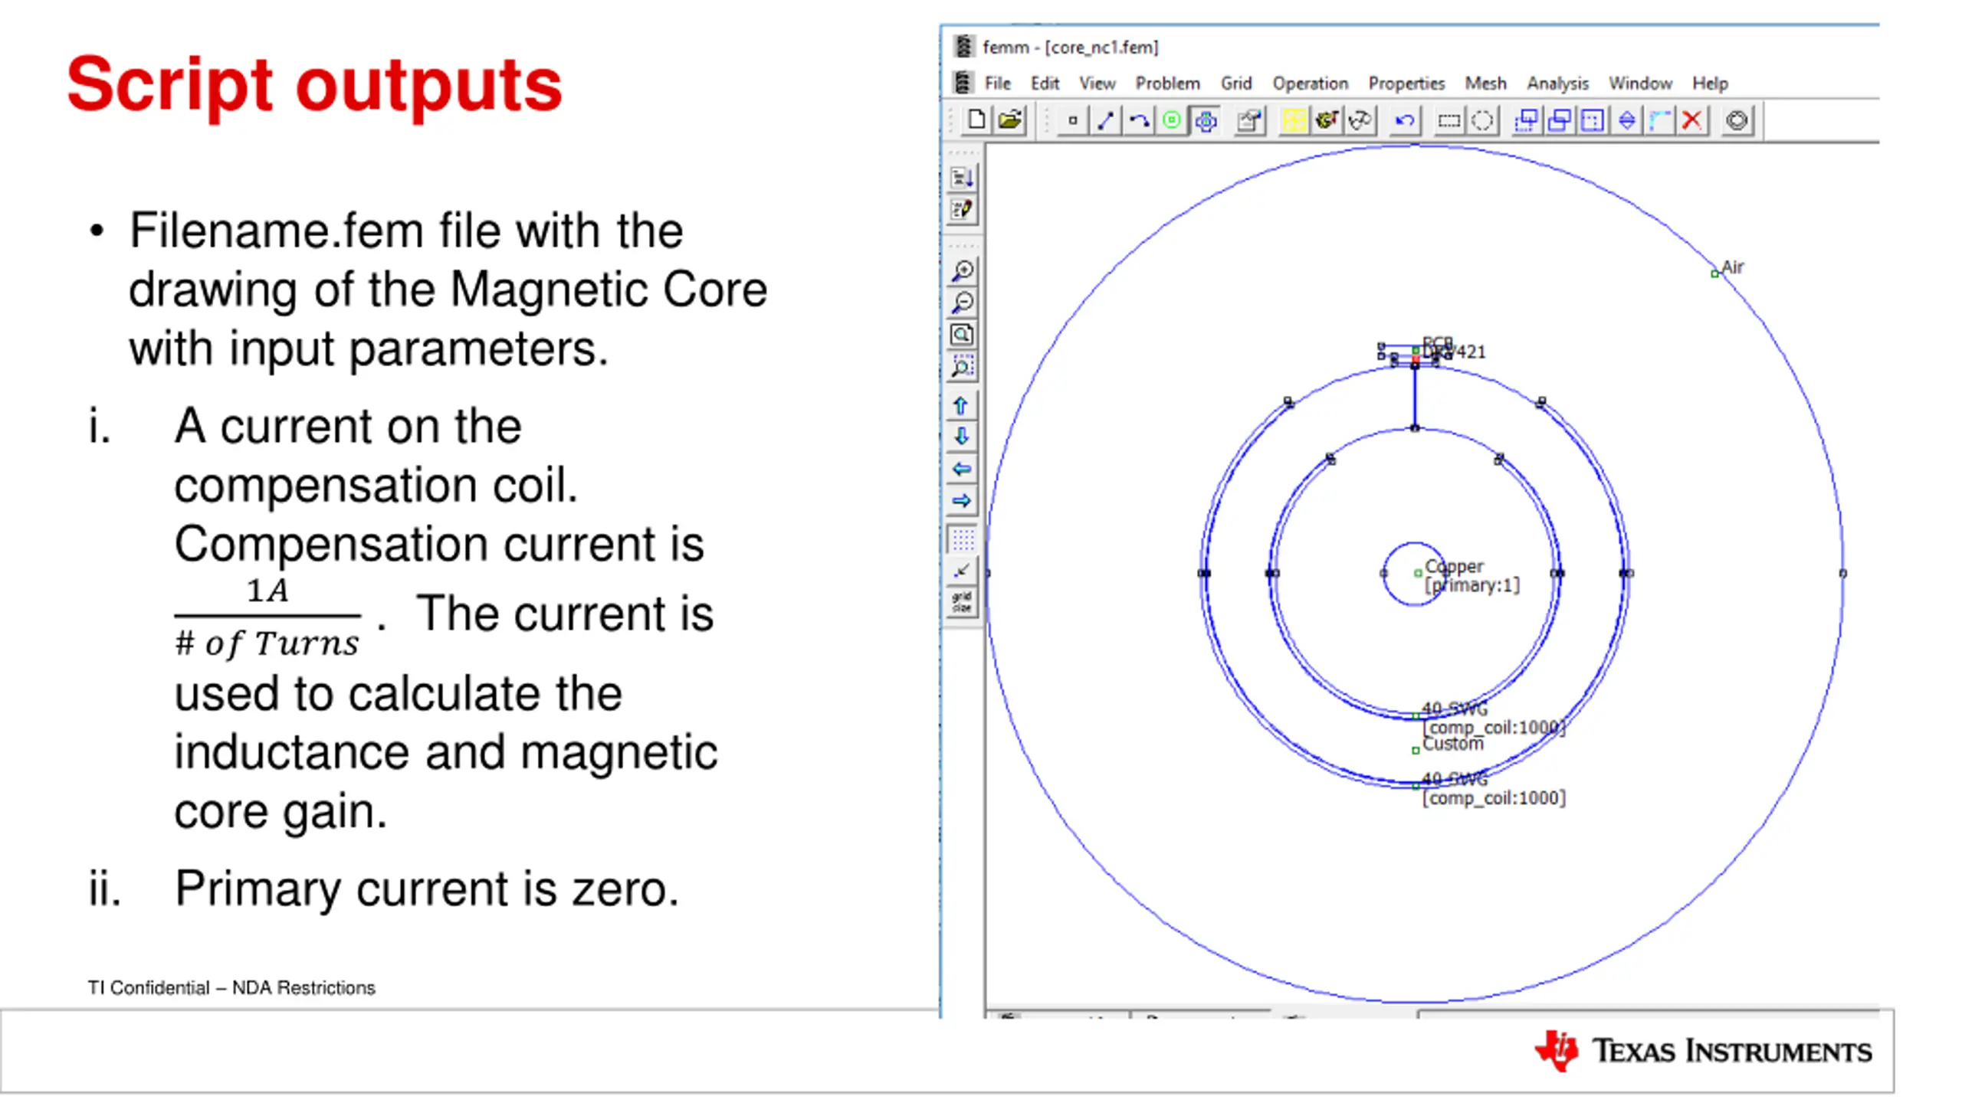Click the Custom block label

[x=1452, y=745]
